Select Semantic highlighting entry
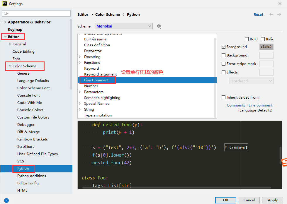The image size is (287, 204). [102, 98]
